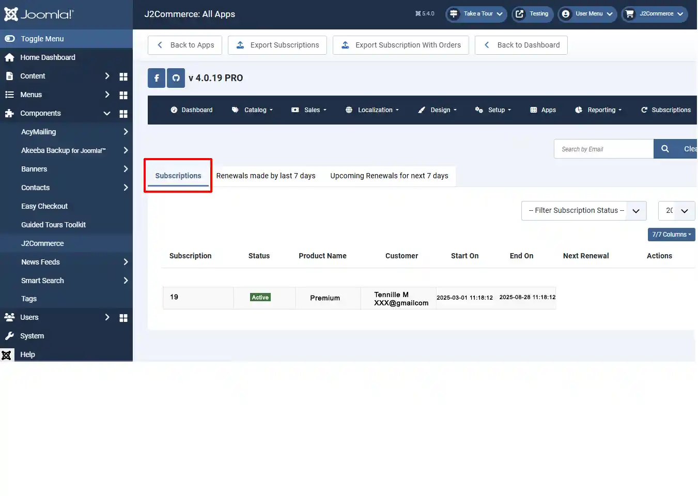Open the Localization menu

tap(372, 110)
